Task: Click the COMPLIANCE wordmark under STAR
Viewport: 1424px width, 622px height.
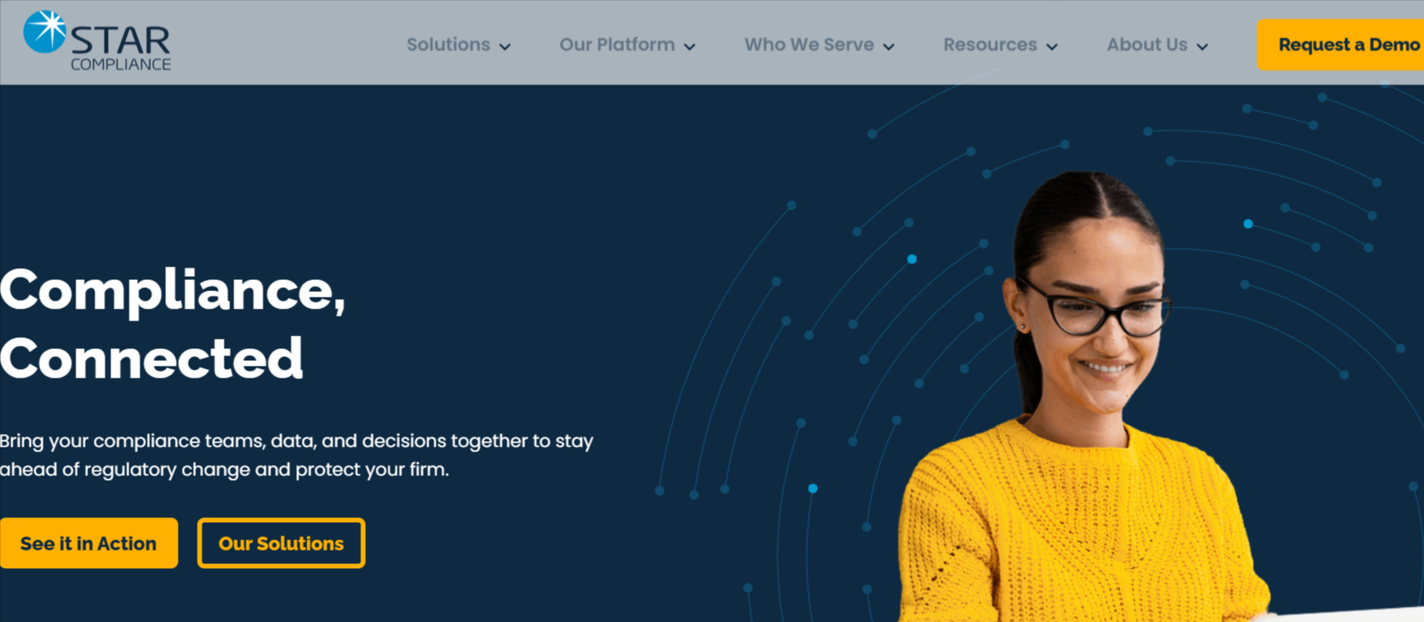Action: (x=121, y=64)
